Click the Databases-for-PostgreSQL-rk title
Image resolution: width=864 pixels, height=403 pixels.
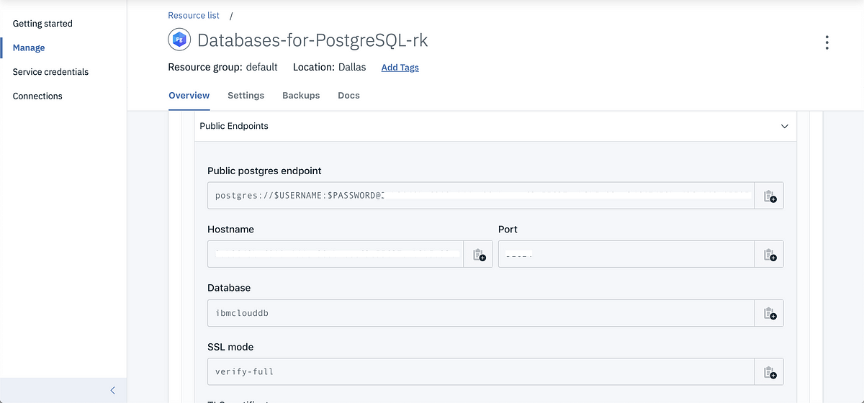point(312,40)
